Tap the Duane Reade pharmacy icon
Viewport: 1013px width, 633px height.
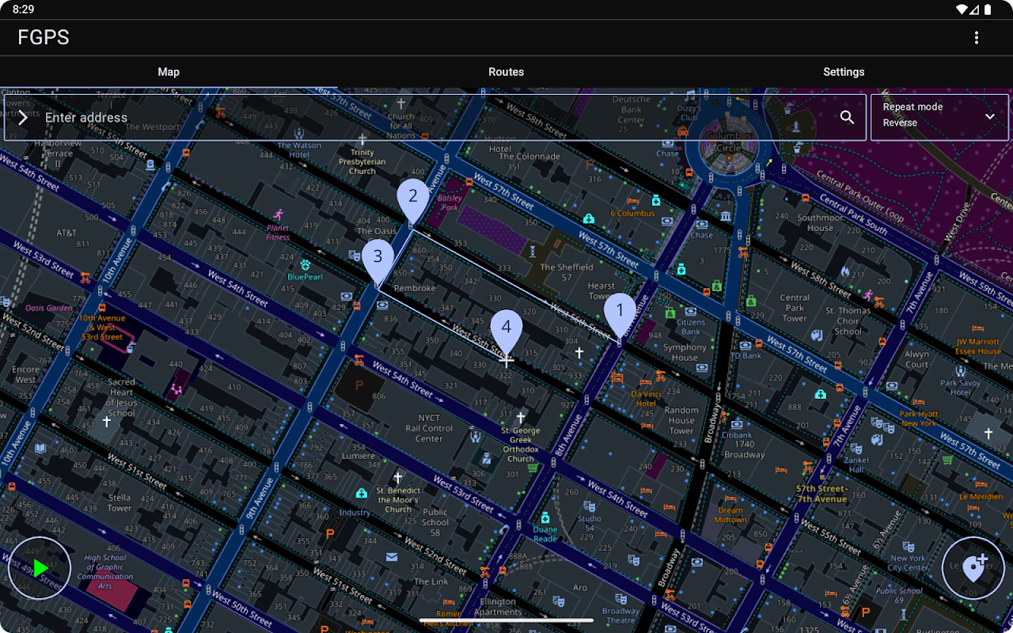545,517
